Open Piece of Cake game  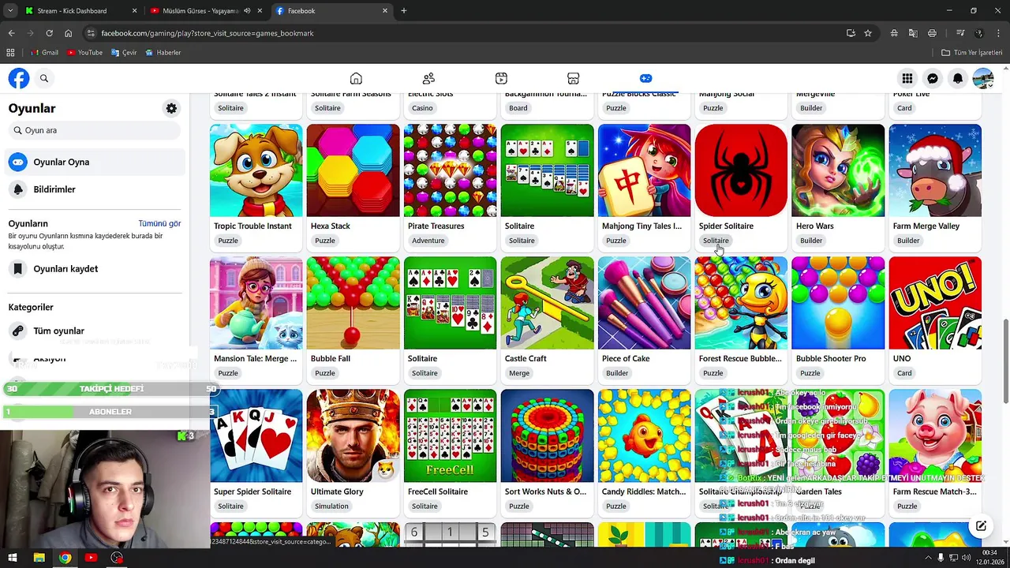click(x=644, y=303)
